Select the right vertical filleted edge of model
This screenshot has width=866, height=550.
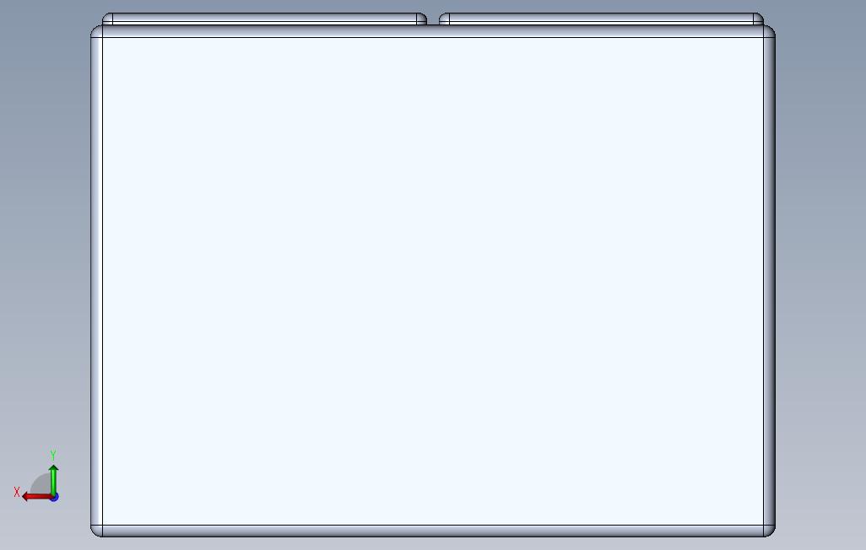(769, 281)
